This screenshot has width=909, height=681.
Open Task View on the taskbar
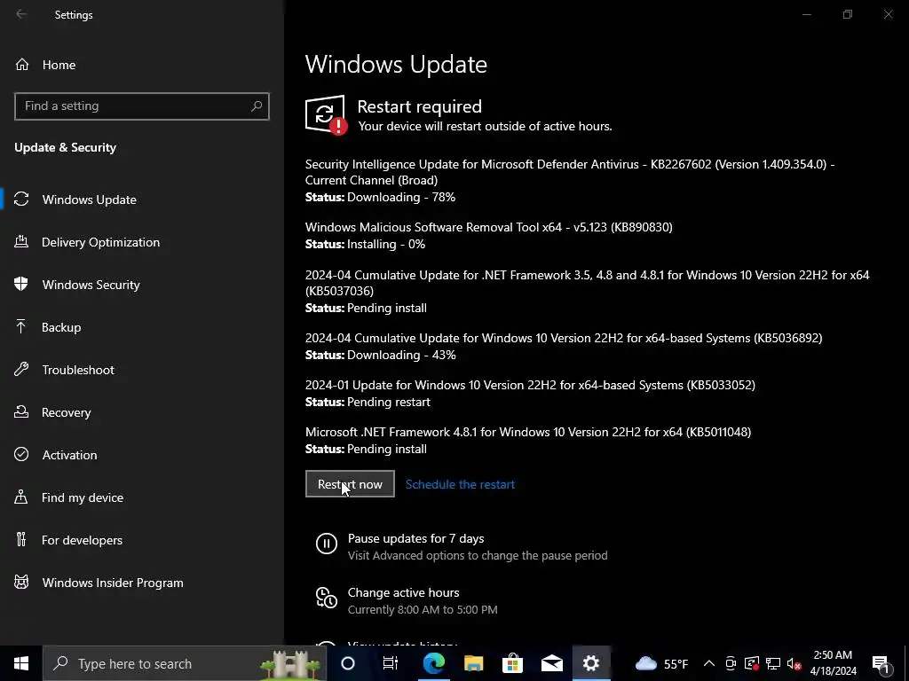pyautogui.click(x=391, y=663)
